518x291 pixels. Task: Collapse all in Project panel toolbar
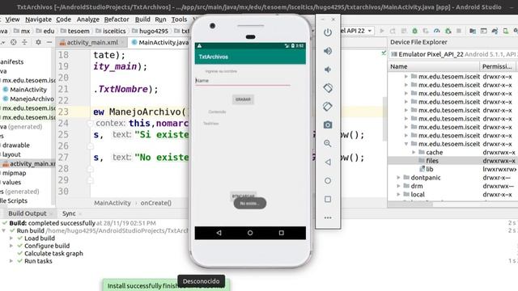[x=25, y=42]
